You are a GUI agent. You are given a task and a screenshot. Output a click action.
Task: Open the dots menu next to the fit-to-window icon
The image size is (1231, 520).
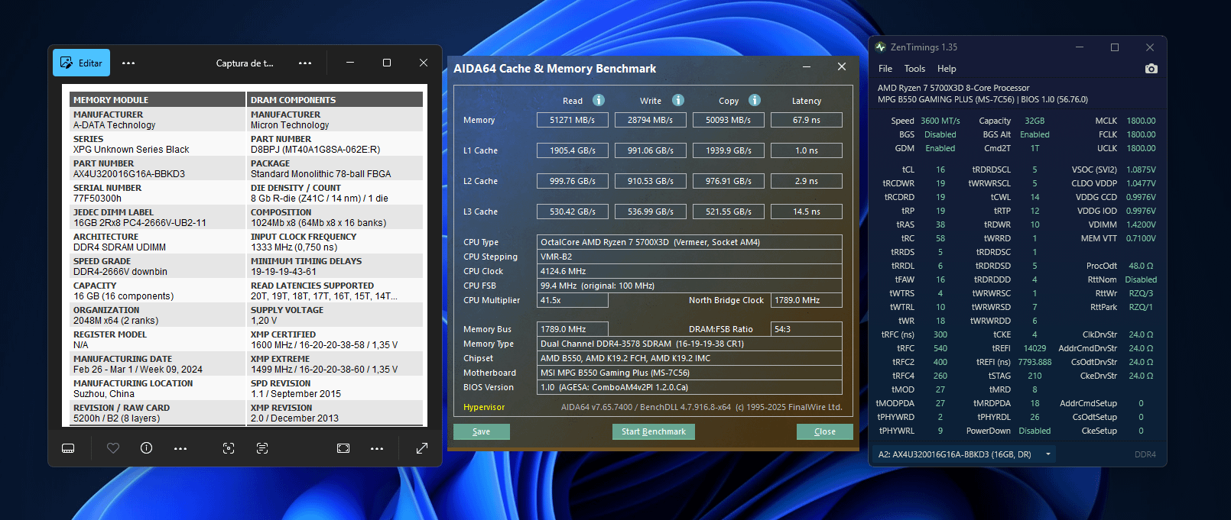click(x=377, y=448)
